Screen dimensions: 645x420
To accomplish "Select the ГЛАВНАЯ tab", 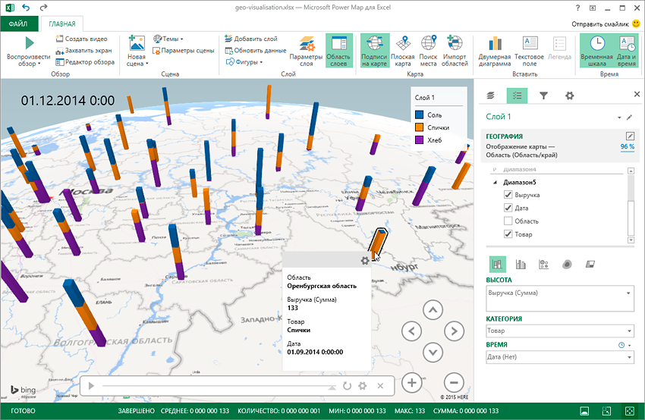I will [x=62, y=24].
